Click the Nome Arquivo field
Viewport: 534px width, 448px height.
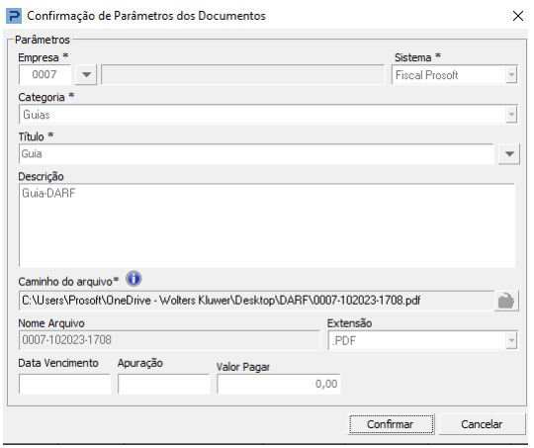pos(169,340)
